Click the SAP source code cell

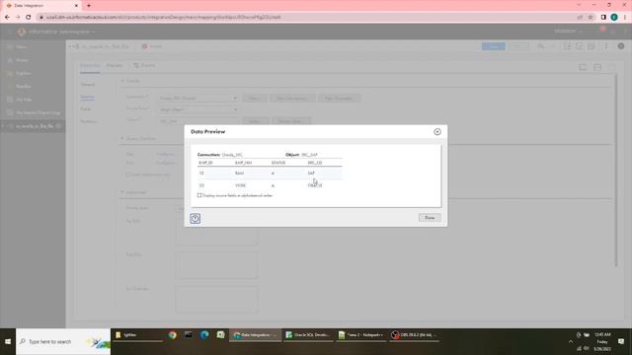click(x=311, y=174)
